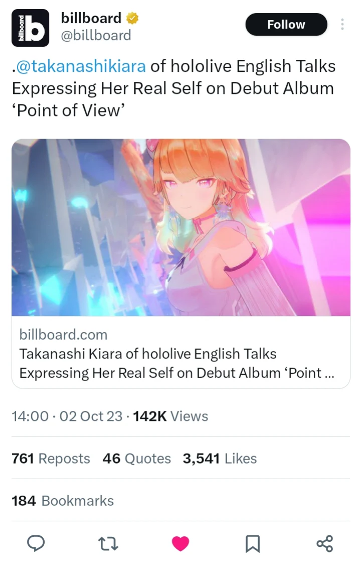Unlike the post via heart icon

180,543
